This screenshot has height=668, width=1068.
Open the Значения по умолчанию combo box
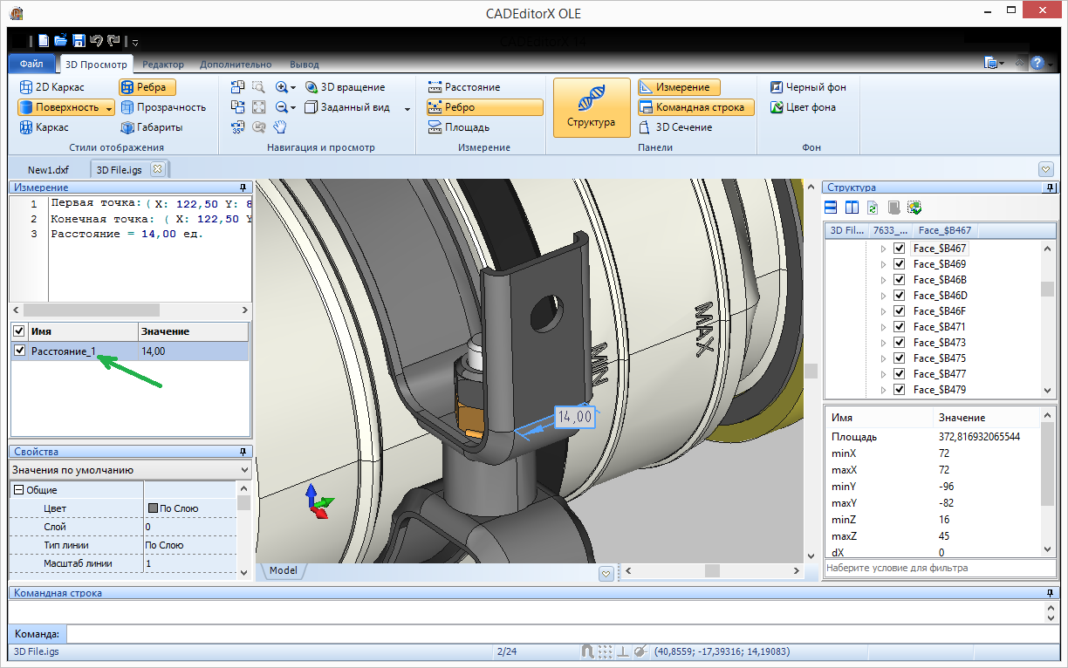coord(129,470)
